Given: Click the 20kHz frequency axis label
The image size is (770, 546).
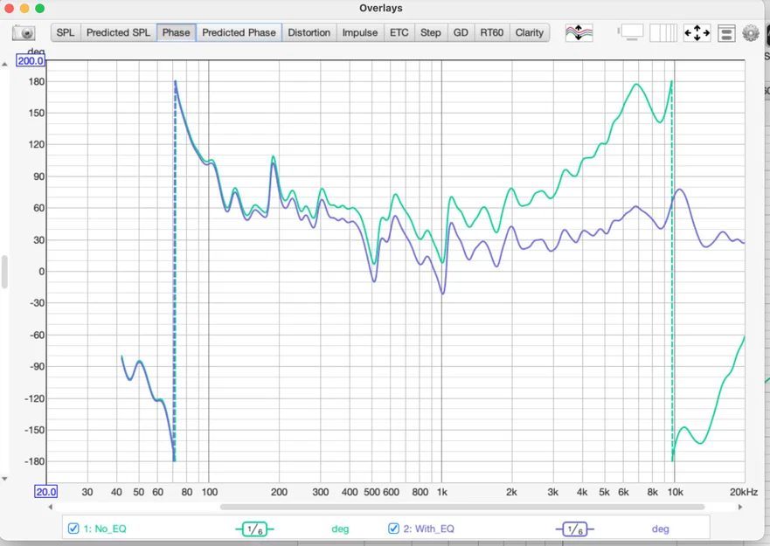Looking at the screenshot, I should (x=743, y=492).
